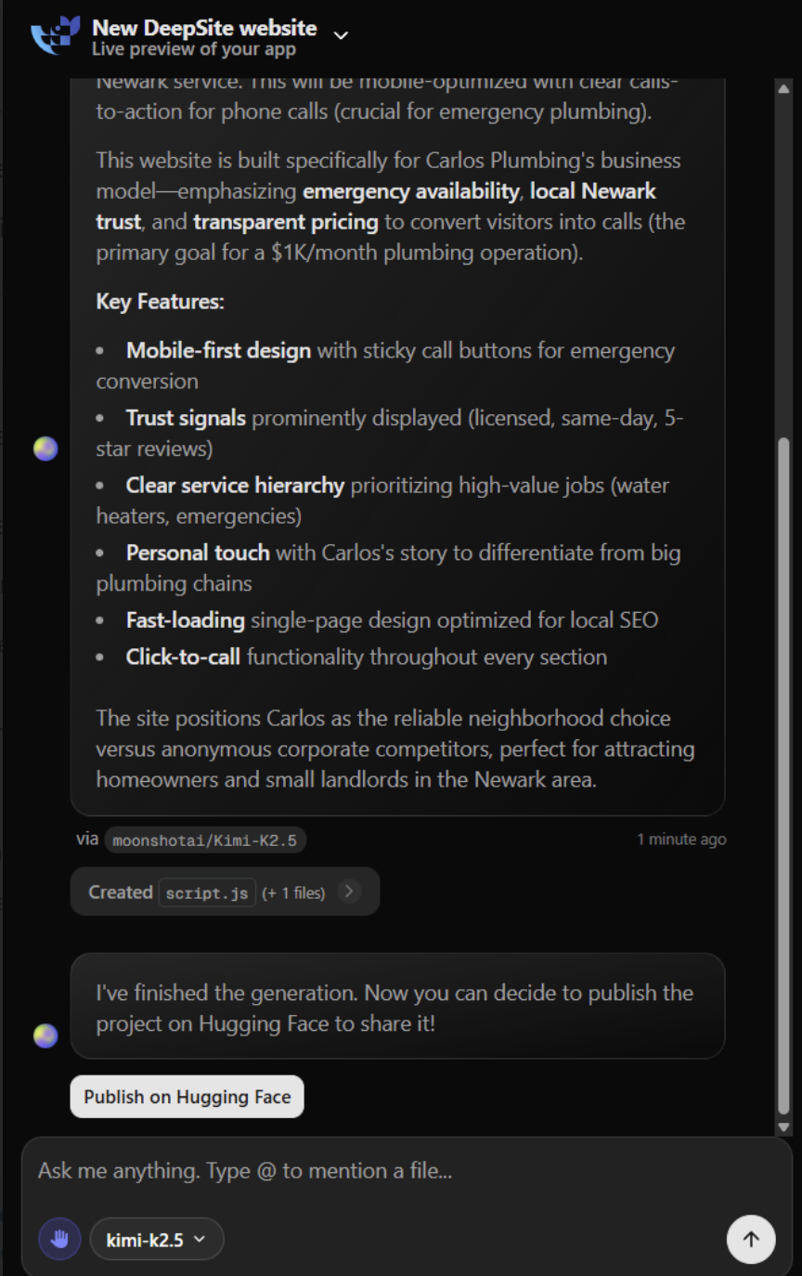Open the kimi-k2.5 model dropdown
The image size is (802, 1276).
(157, 1239)
